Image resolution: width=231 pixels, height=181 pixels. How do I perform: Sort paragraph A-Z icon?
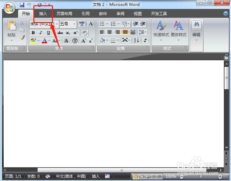[136, 40]
